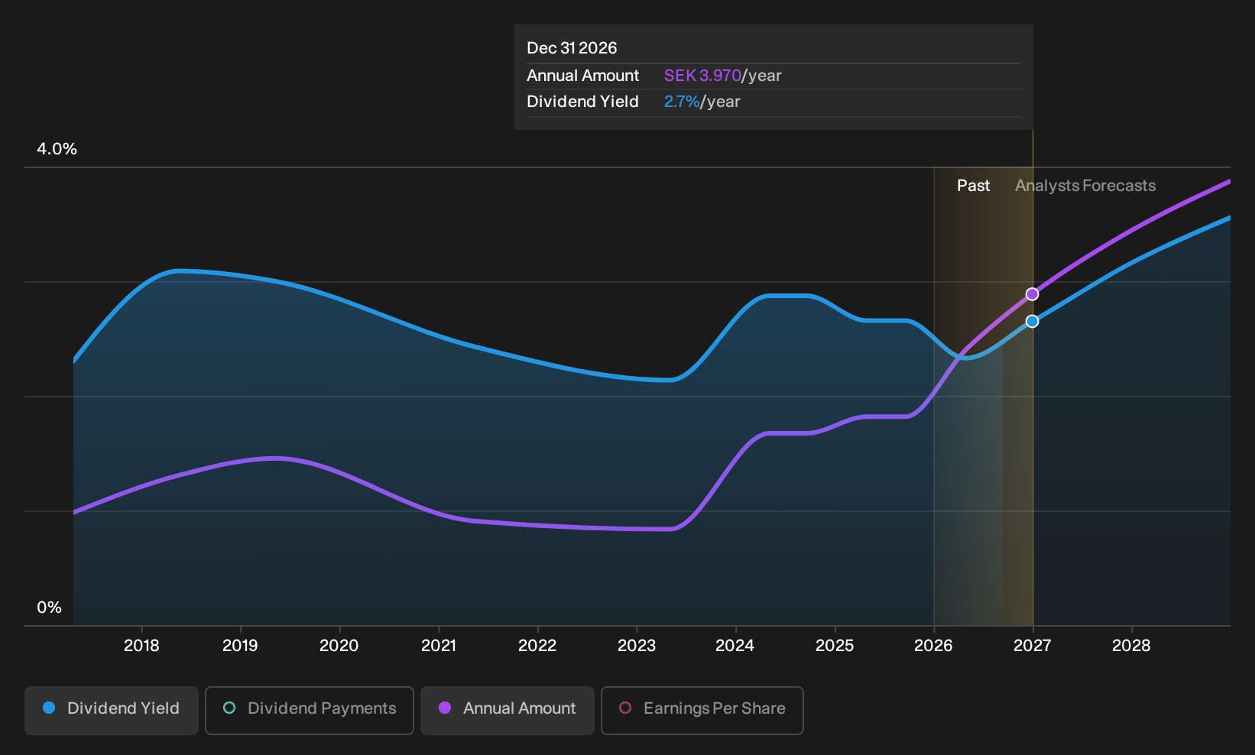The image size is (1255, 755).
Task: Click the 2.7% dividend yield value
Action: click(682, 102)
